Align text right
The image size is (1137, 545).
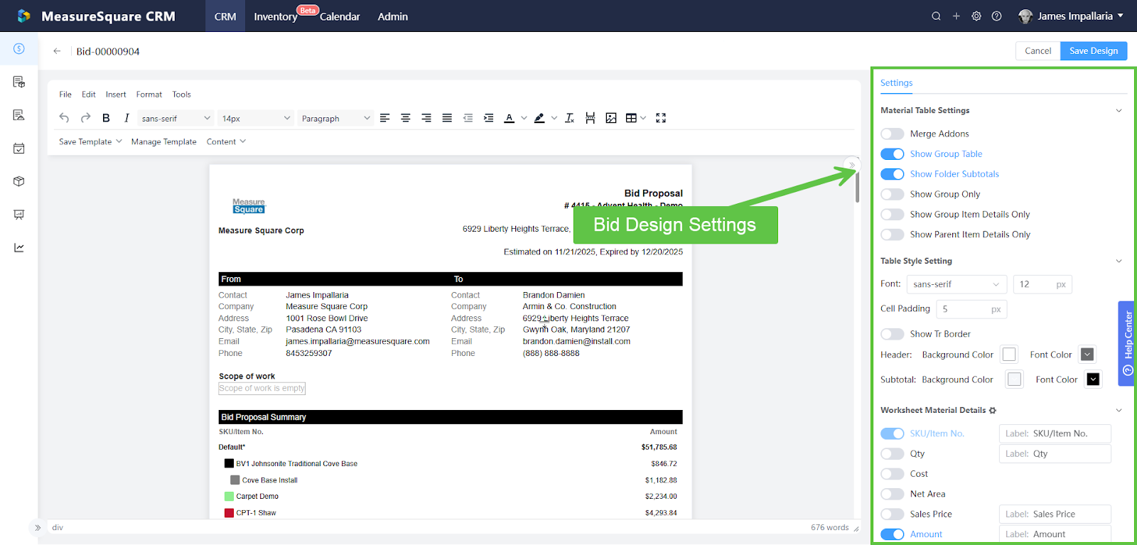click(426, 118)
